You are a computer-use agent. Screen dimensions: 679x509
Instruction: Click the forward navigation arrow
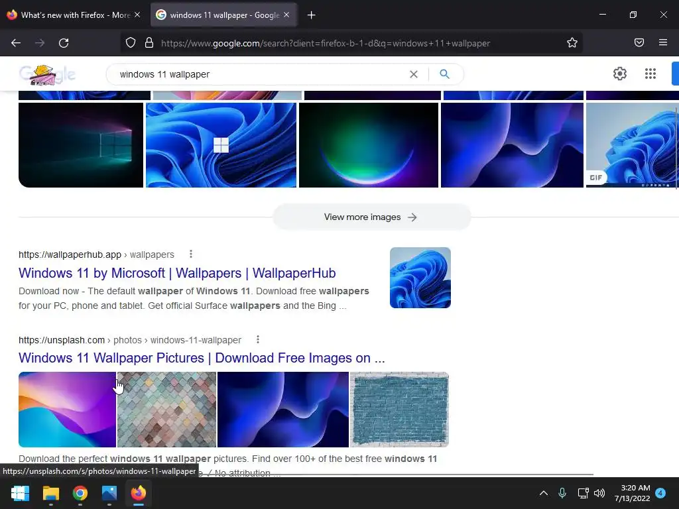(40, 43)
